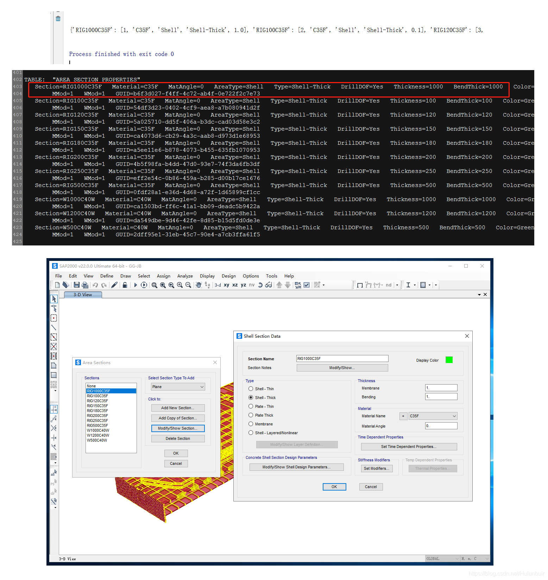Click the Zoom Out One Step icon
548x580 pixels.
click(188, 285)
